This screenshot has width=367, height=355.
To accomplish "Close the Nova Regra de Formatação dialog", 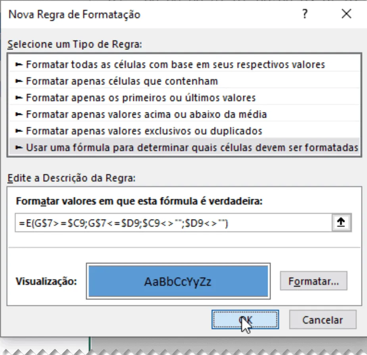I will (x=346, y=14).
